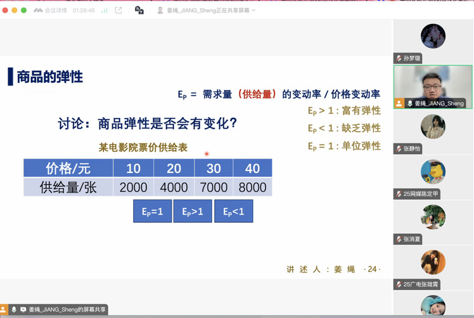Click 张静怡's muted microphone icon
Image resolution: width=474 pixels, height=318 pixels.
(399, 149)
